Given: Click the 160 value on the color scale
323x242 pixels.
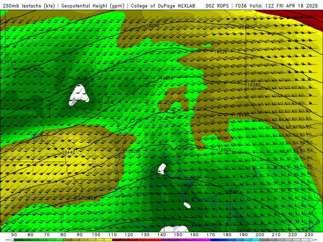Looking at the screenshot, I should [x=194, y=235].
